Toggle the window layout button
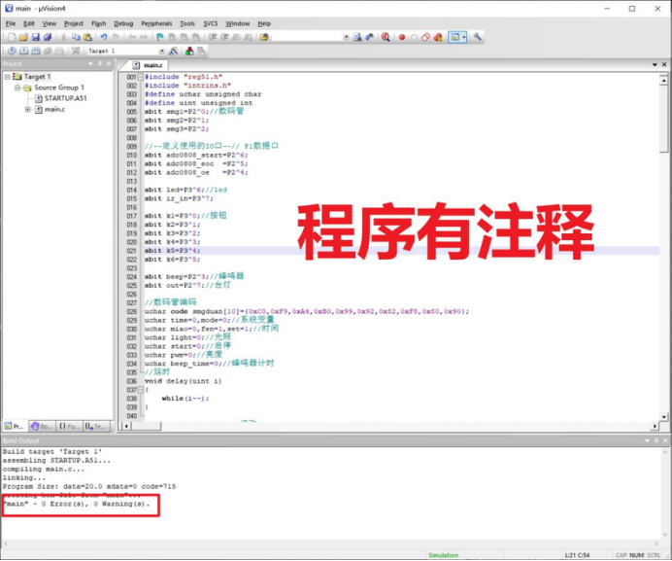 pyautogui.click(x=454, y=37)
